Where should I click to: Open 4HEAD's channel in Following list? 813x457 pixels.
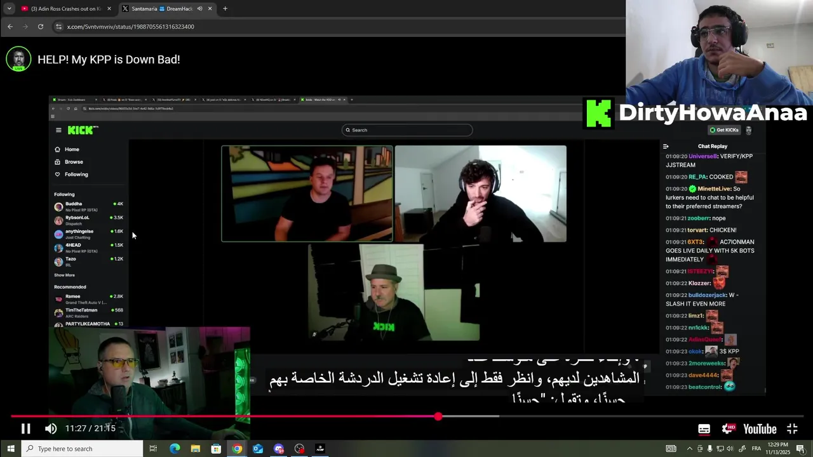[x=88, y=248]
